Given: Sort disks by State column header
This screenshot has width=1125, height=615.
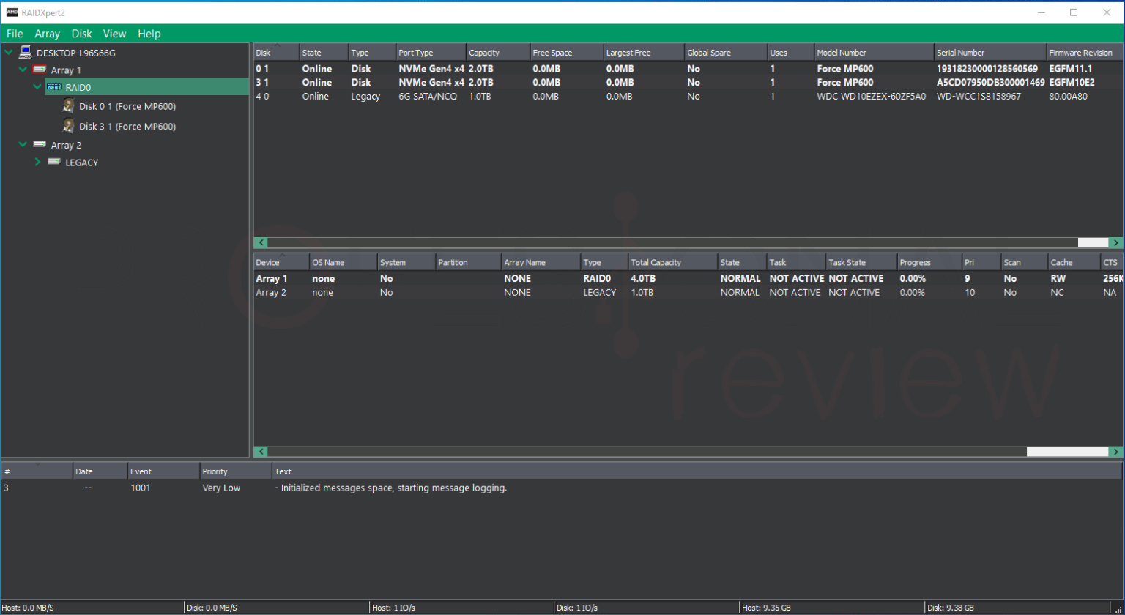Looking at the screenshot, I should pyautogui.click(x=323, y=53).
